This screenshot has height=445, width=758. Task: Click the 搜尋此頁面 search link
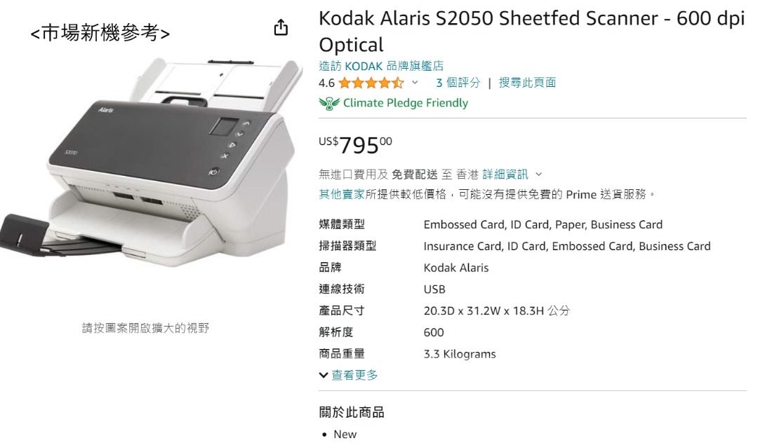[528, 83]
